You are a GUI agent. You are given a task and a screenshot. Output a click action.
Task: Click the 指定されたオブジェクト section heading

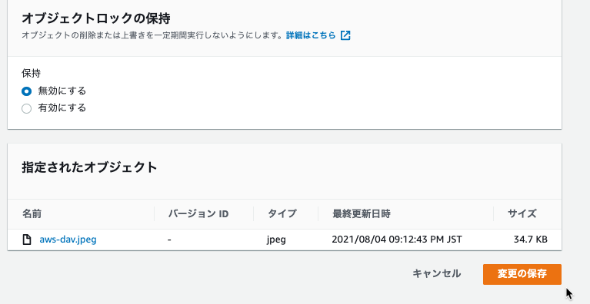[x=89, y=167]
